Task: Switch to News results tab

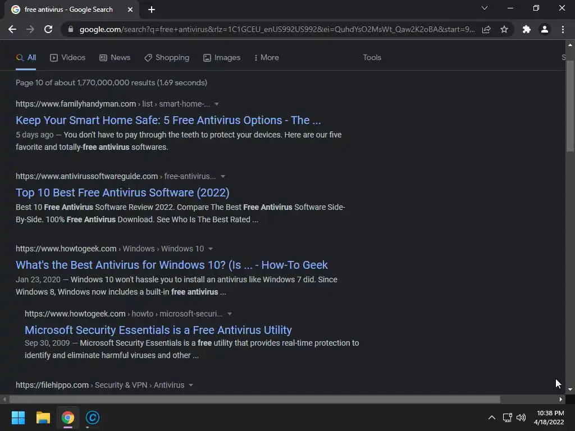Action: (x=115, y=58)
